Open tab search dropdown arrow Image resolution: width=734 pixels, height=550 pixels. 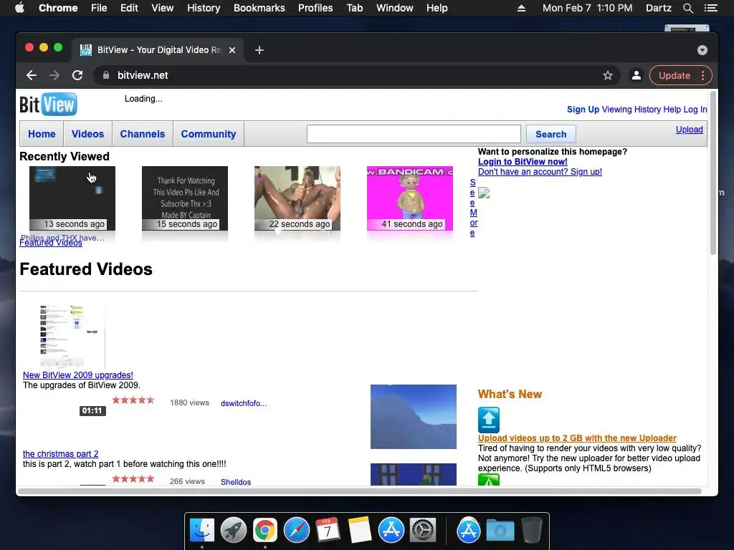[702, 50]
